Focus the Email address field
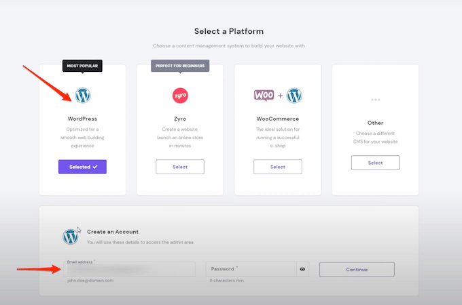 tap(129, 269)
